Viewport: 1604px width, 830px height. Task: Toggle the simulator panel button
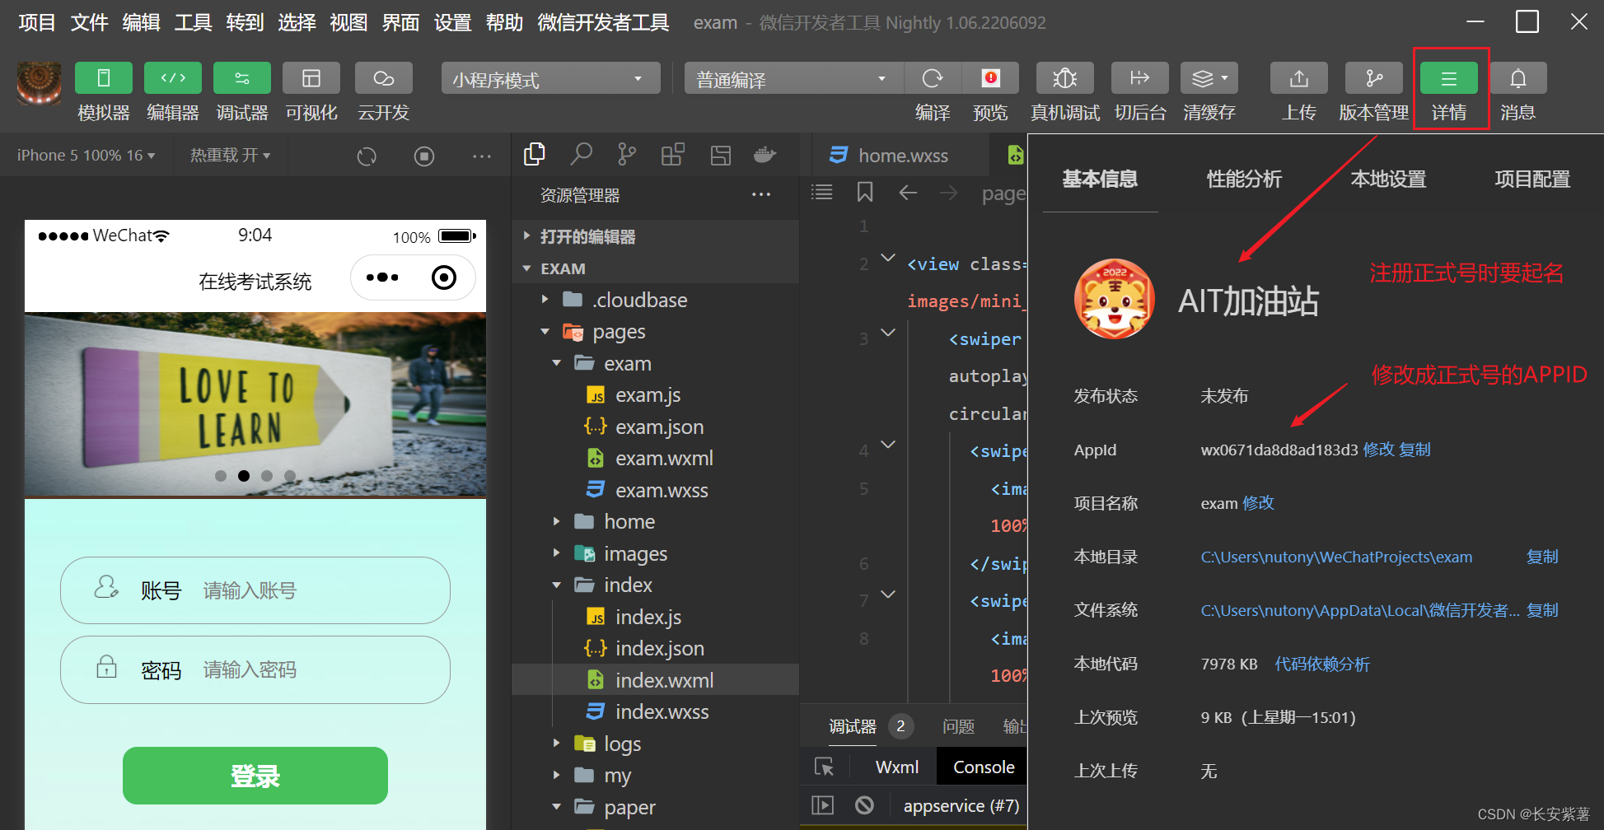(104, 78)
